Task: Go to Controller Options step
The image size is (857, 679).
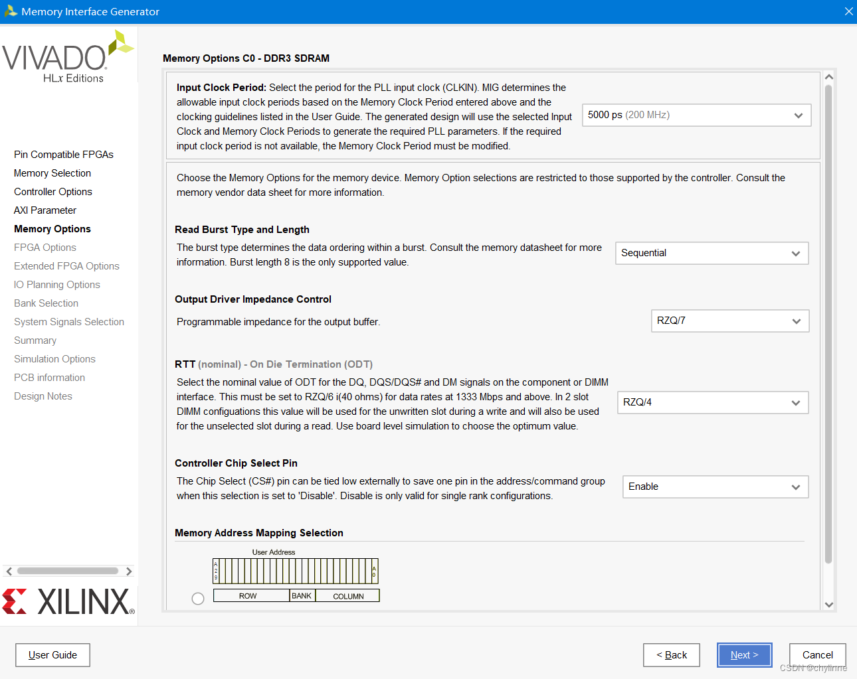Action: pos(53,192)
